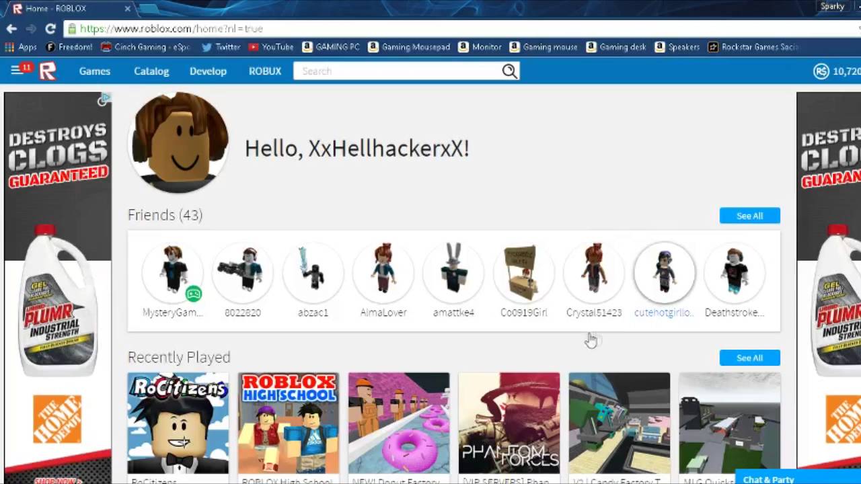Open the Phantom Forces game thumbnail
This screenshot has height=484, width=861.
coord(509,424)
